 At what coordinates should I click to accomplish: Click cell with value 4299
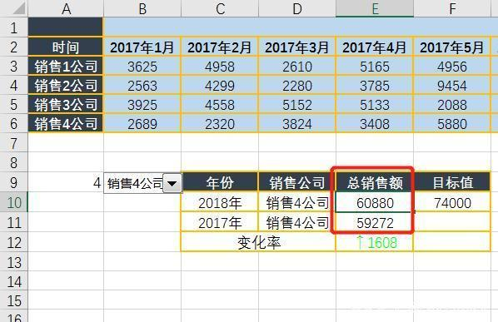click(220, 86)
